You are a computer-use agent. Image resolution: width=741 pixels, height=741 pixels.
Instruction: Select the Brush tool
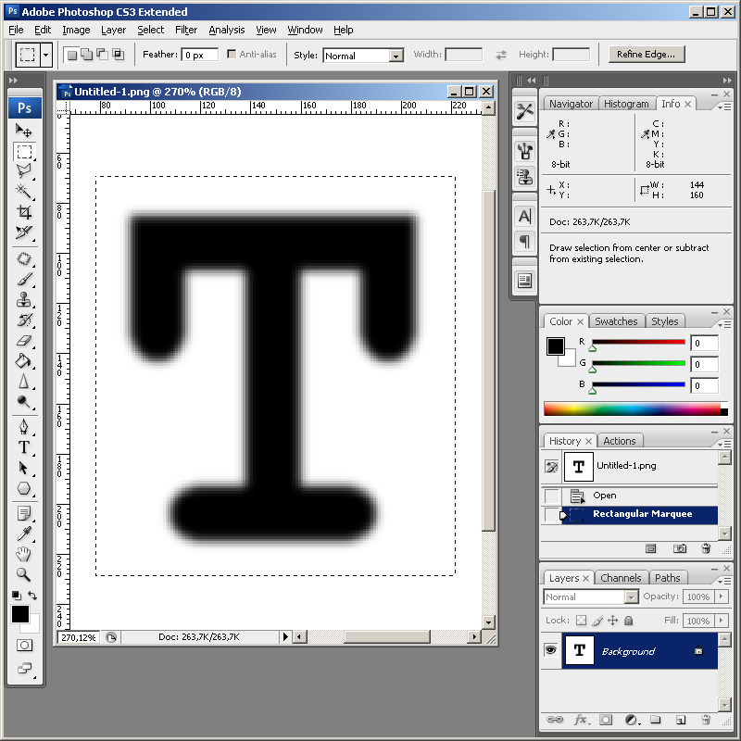[x=24, y=280]
